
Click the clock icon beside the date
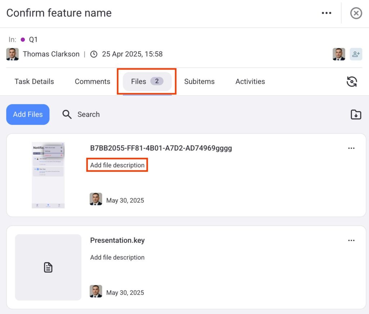tap(94, 54)
